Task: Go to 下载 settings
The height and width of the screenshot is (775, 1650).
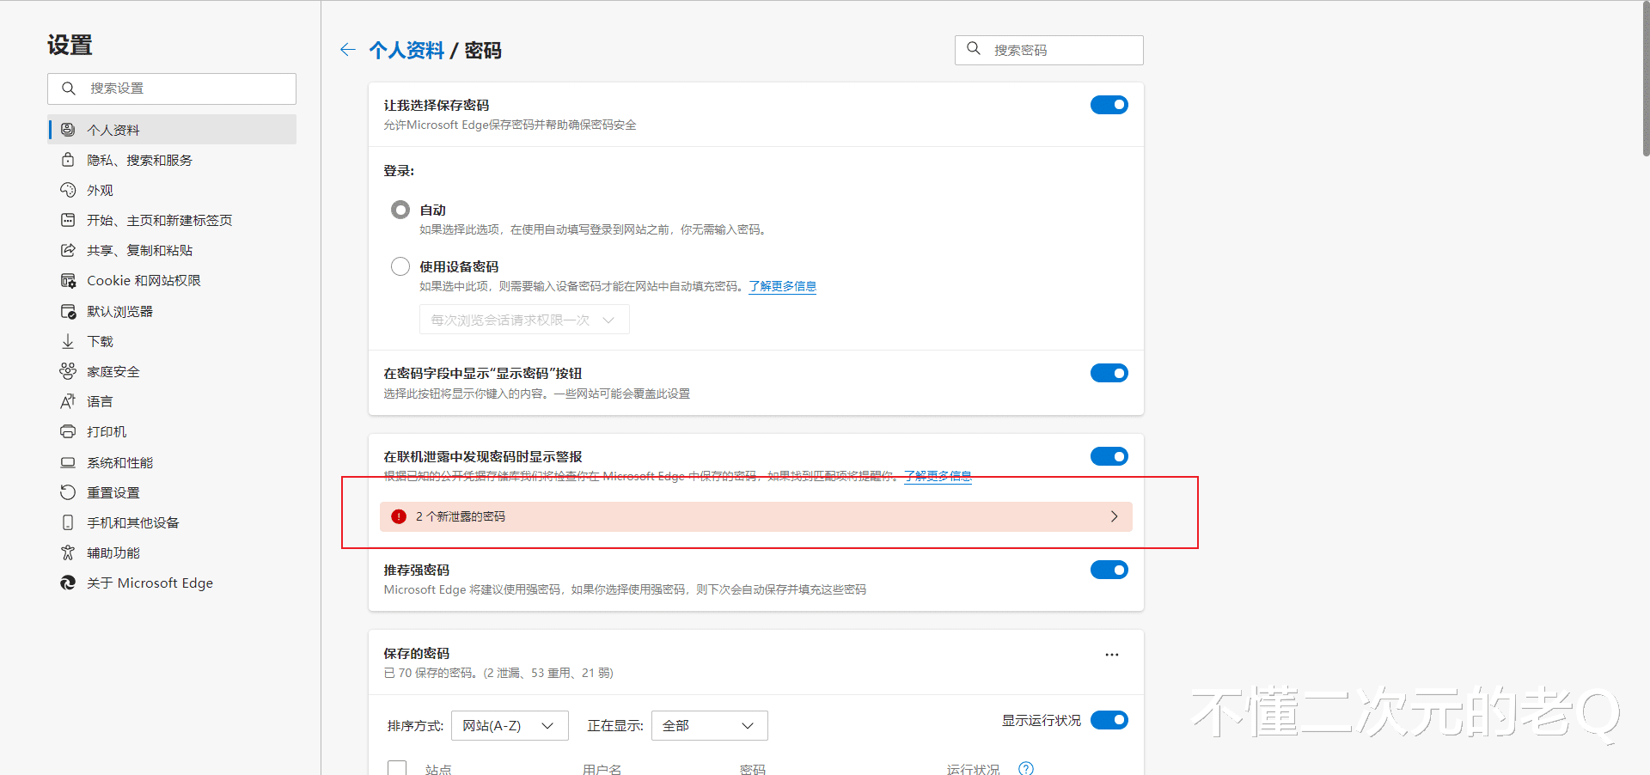Action: (x=172, y=341)
